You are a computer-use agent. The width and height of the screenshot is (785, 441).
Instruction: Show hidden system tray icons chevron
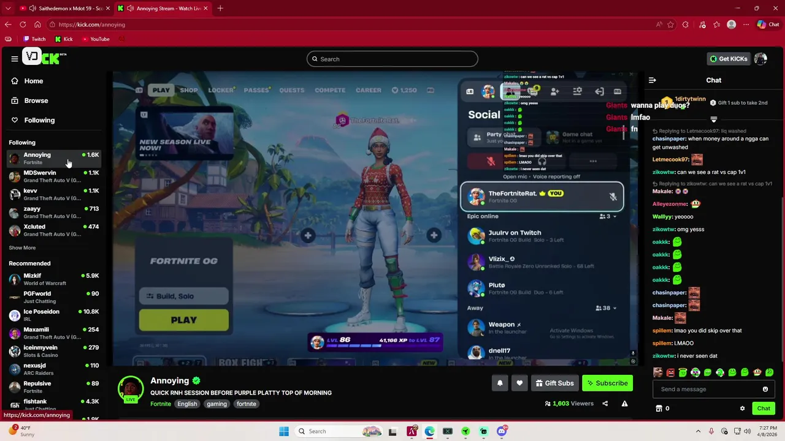(698, 431)
